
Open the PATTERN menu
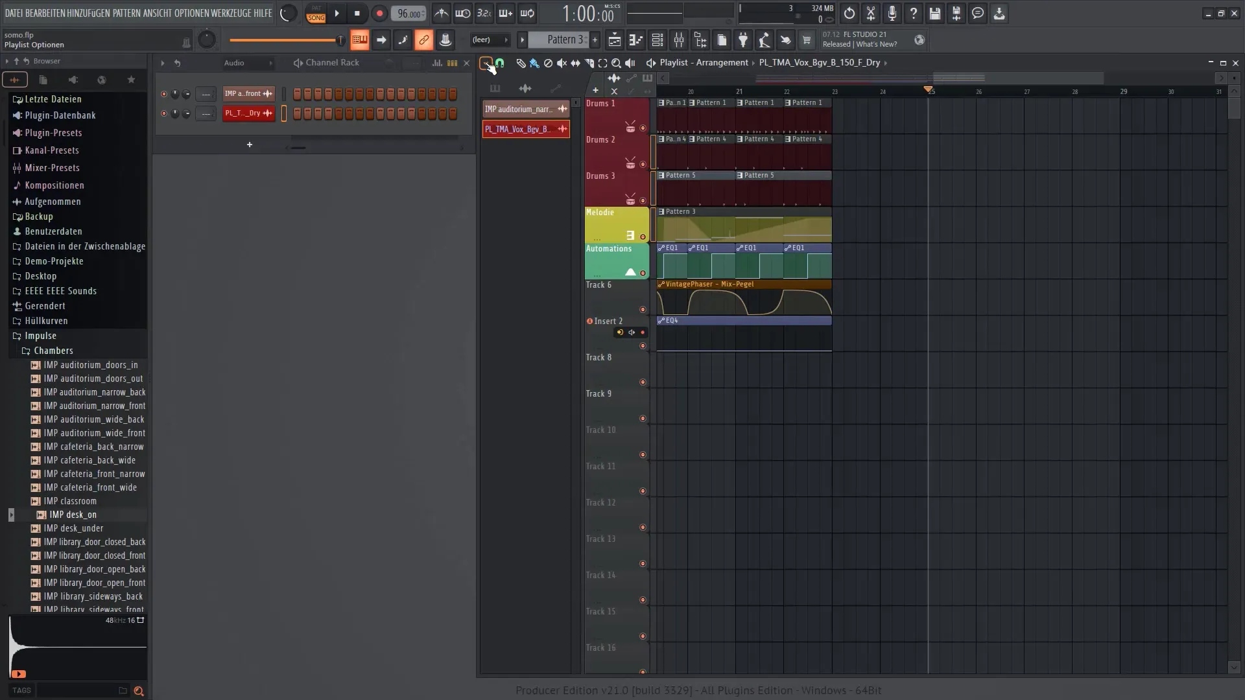point(128,13)
